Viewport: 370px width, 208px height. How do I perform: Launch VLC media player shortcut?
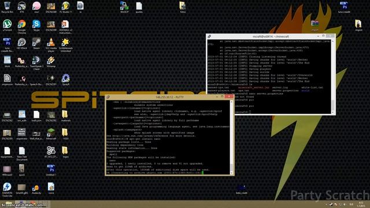coord(51,45)
